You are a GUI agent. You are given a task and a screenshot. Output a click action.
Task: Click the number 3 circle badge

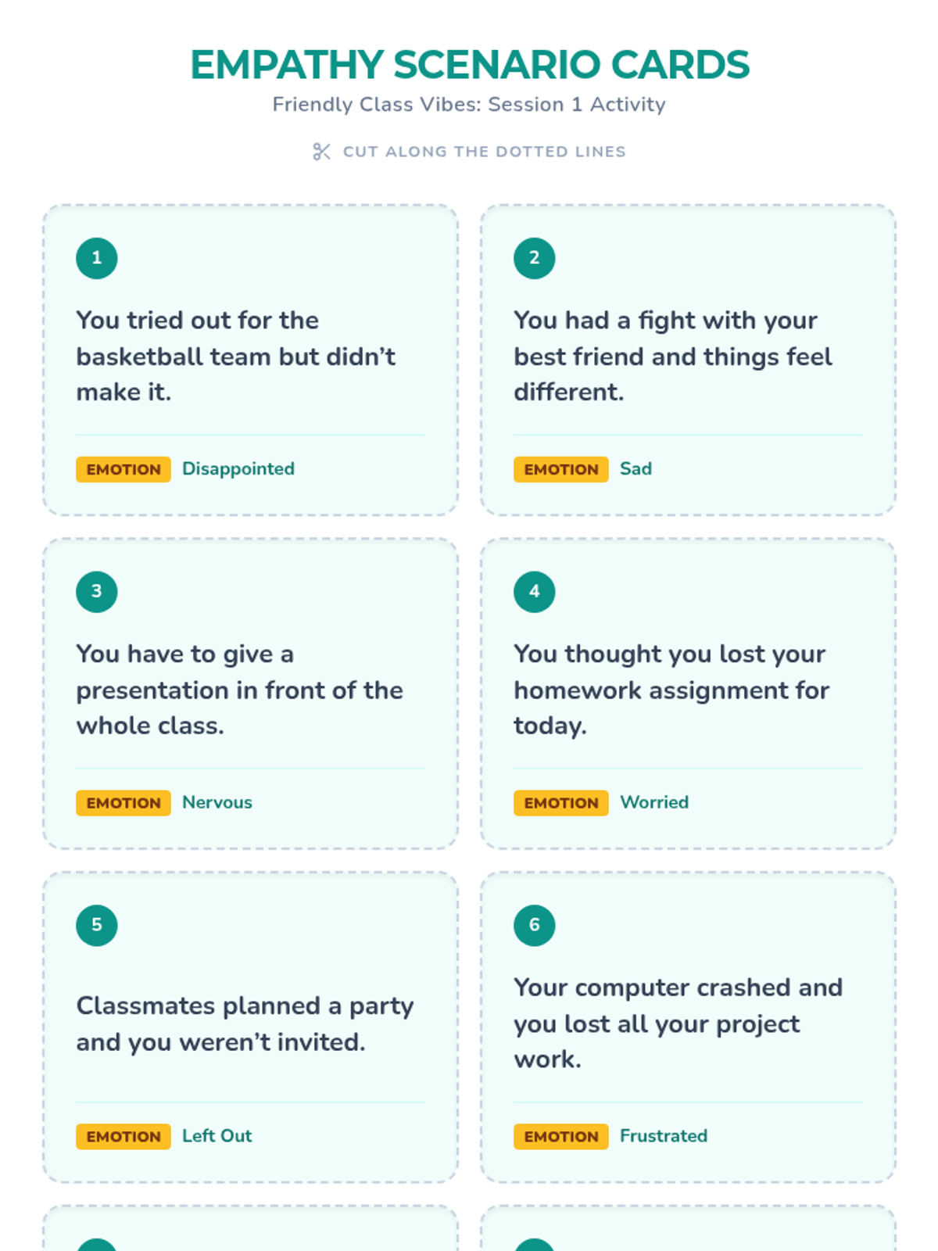click(x=97, y=592)
